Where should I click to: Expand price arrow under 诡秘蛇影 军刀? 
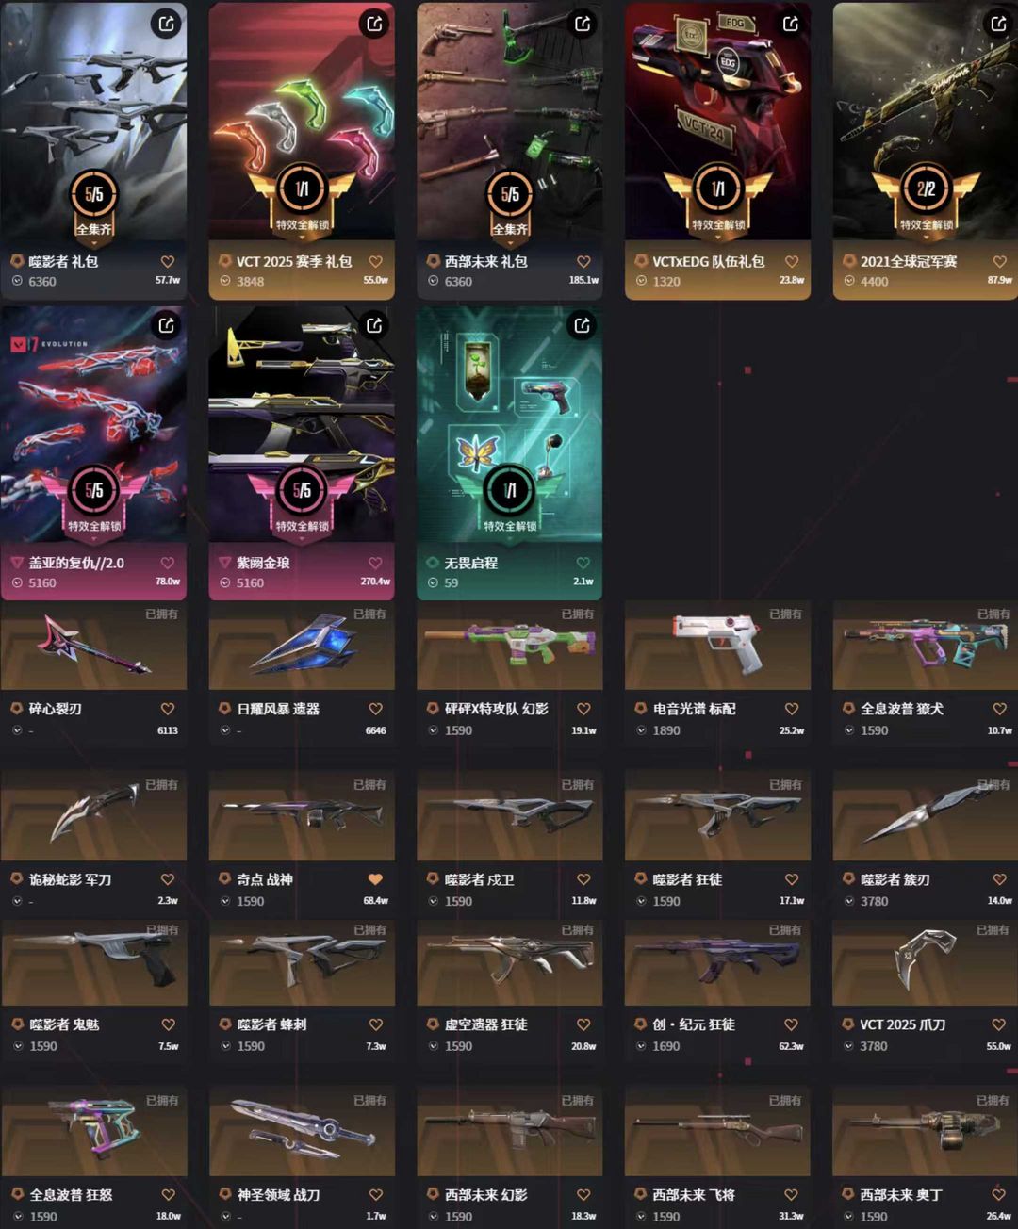17,901
